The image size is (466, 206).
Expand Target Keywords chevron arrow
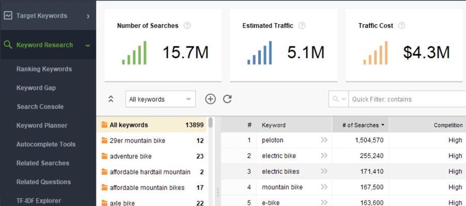(x=88, y=16)
